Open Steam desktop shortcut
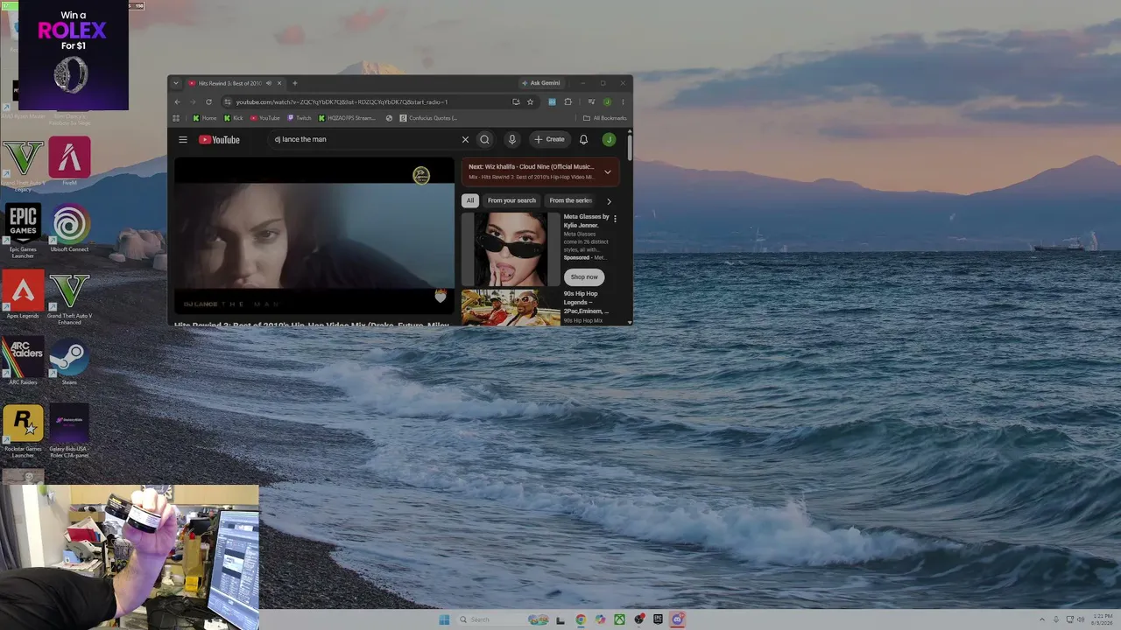This screenshot has height=630, width=1121. tap(69, 361)
